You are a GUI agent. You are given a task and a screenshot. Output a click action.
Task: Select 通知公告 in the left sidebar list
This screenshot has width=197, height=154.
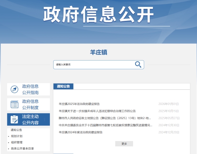coord(16,130)
